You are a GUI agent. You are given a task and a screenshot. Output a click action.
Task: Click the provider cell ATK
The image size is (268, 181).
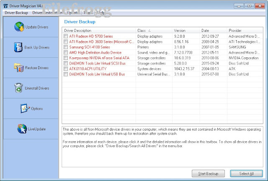point(232,69)
